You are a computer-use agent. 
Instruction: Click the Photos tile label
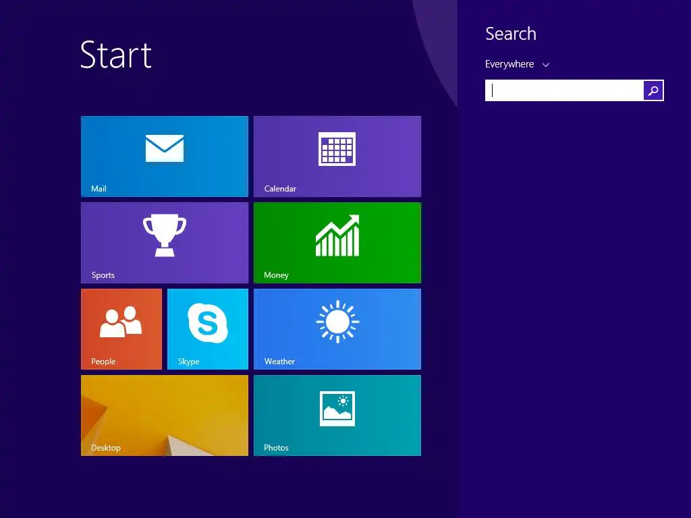(x=276, y=448)
